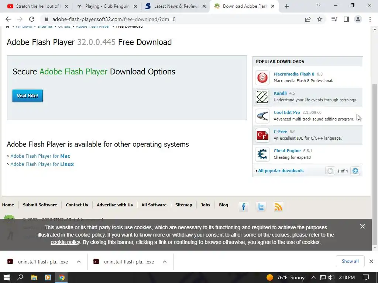Click the Cheat Engine icon

tap(262, 154)
